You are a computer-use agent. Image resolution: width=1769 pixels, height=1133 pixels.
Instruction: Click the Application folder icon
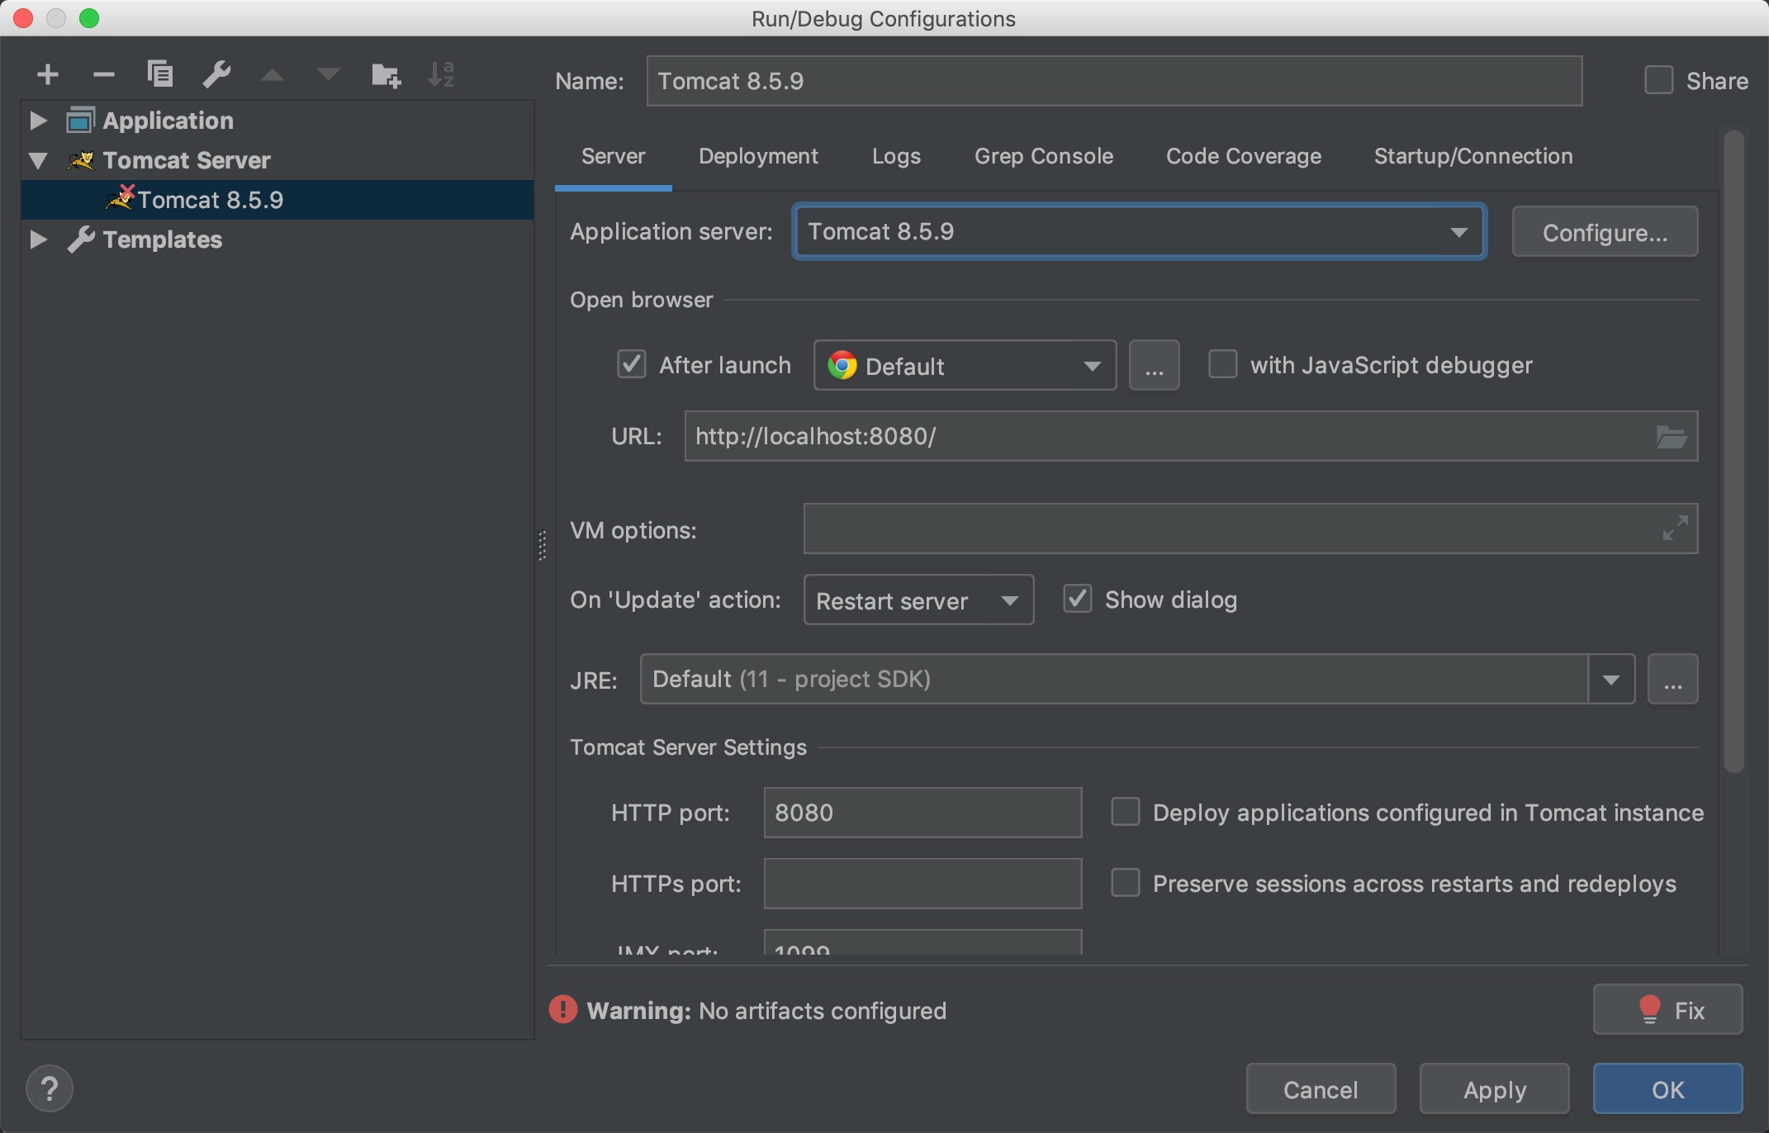pyautogui.click(x=81, y=121)
